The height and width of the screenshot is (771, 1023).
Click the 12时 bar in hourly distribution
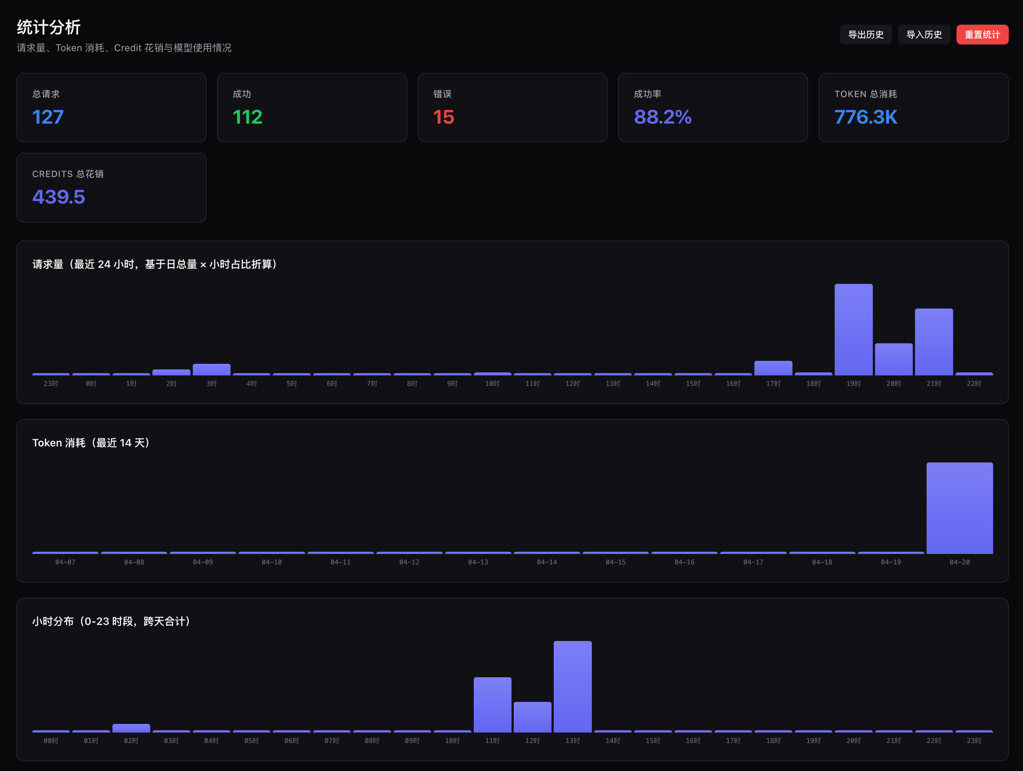pos(532,717)
